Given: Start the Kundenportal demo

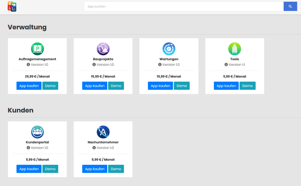Looking at the screenshot, I should (50, 169).
